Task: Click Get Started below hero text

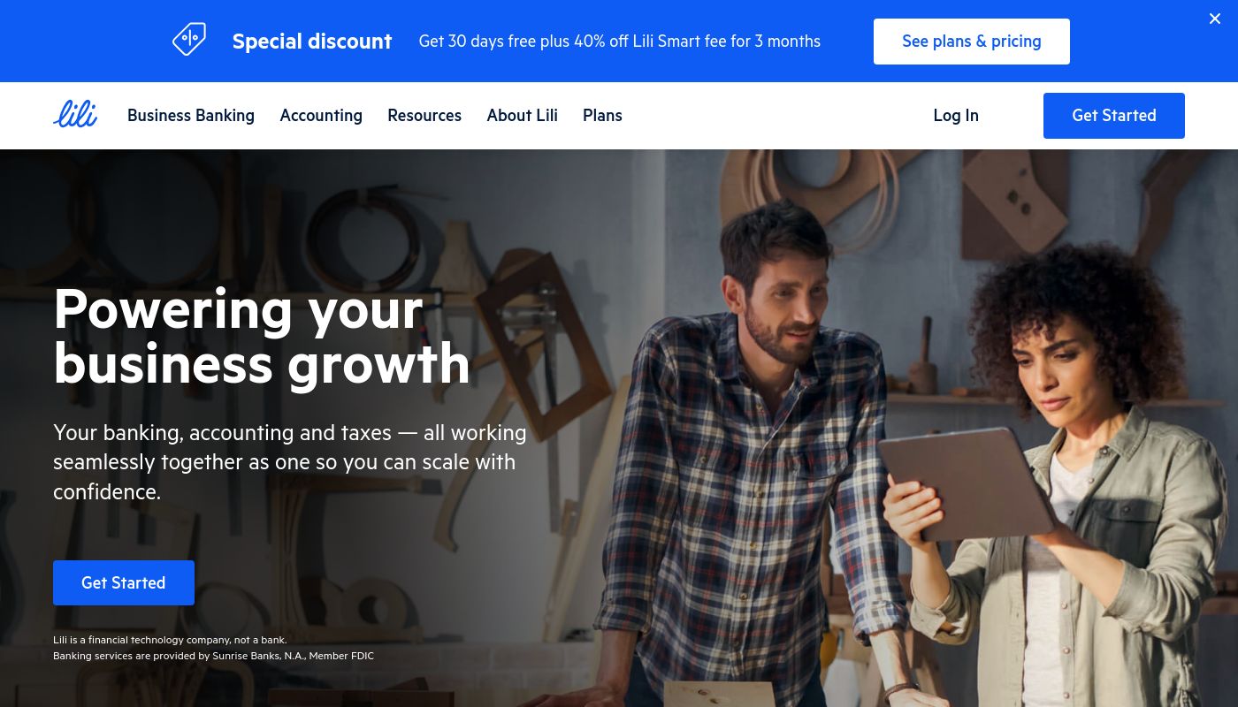Action: (x=124, y=582)
